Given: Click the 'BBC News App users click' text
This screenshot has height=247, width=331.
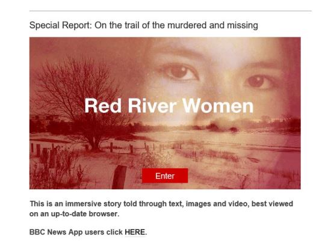Looking at the screenshot, I should [x=76, y=232].
